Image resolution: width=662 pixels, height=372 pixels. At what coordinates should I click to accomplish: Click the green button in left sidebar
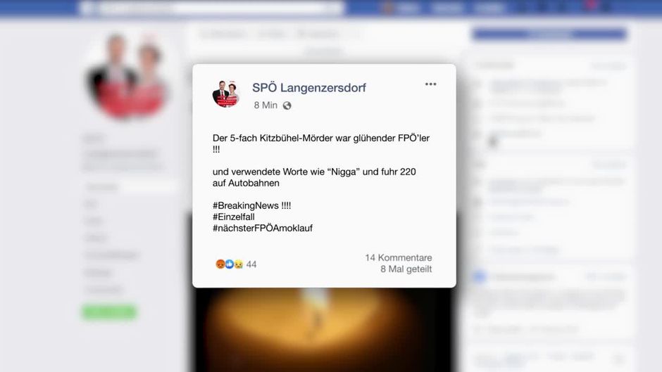pos(109,312)
